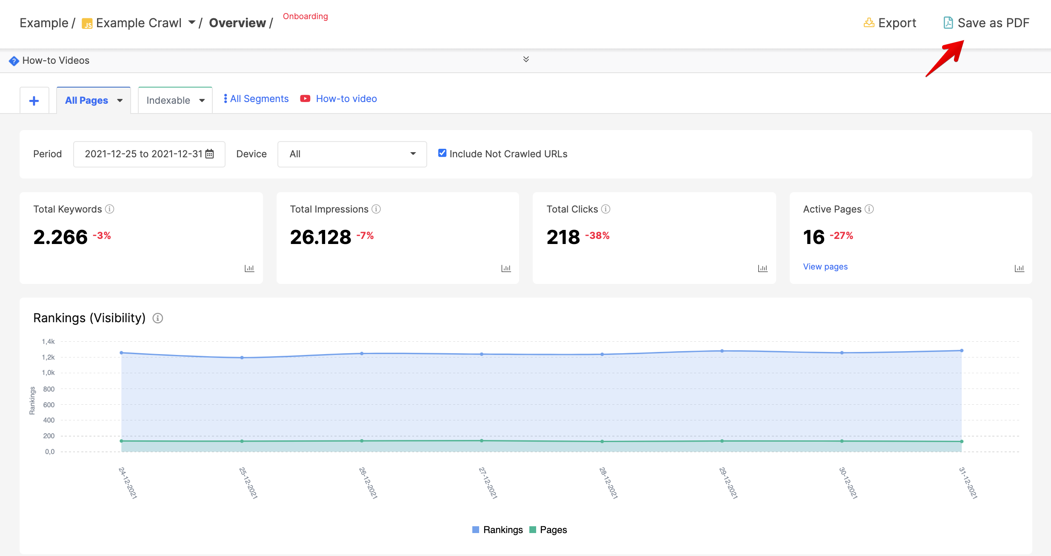This screenshot has width=1051, height=556.
Task: Open chart icon in Total Keywords card
Action: pyautogui.click(x=249, y=268)
